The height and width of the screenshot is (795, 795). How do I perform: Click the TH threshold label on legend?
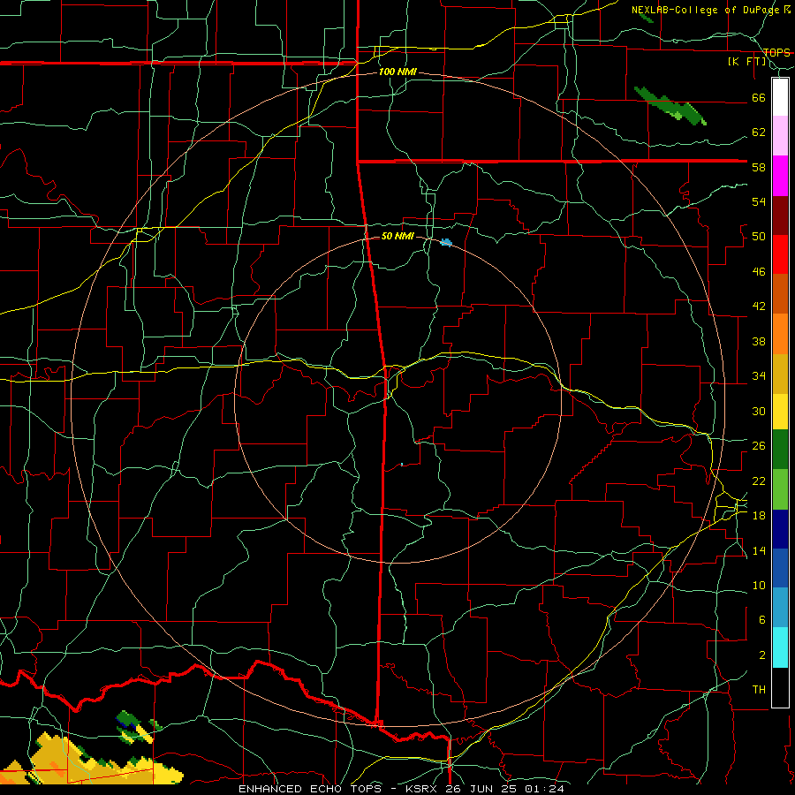759,690
